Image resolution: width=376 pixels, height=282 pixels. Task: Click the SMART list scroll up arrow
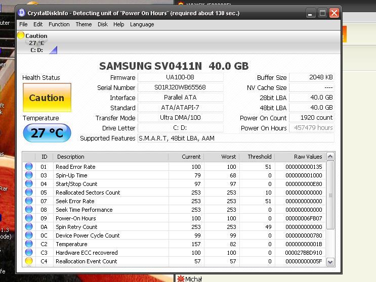(330, 157)
